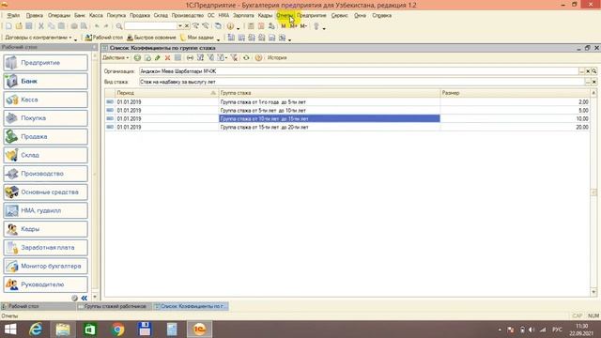The width and height of the screenshot is (601, 338).
Task: Click Рабочий стол toolbar button
Action: [x=104, y=38]
